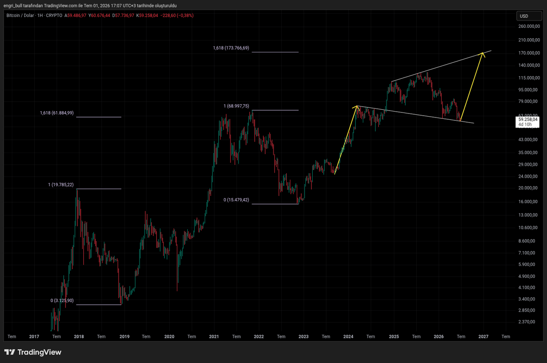Click the 2020 label on the time axis
This screenshot has height=363, width=547.
(169, 337)
